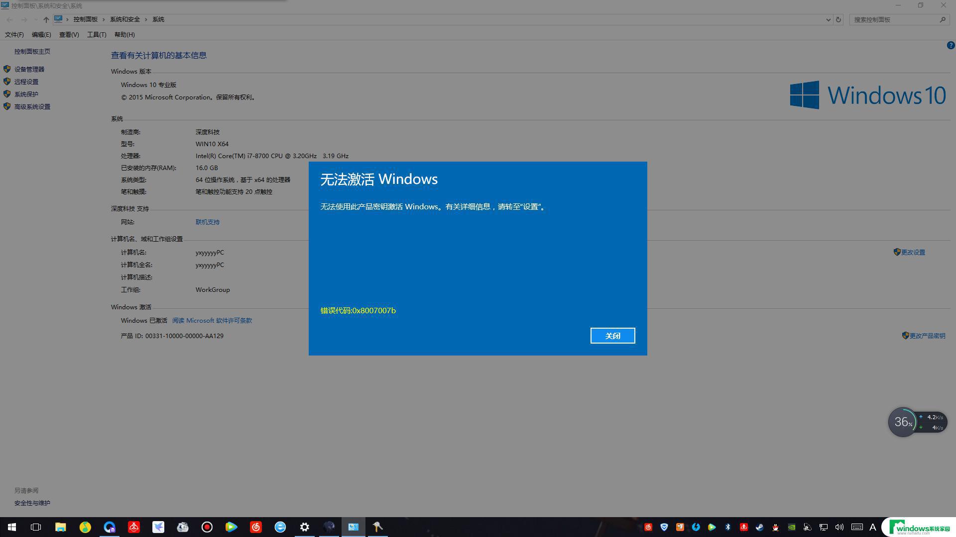Open 设备管理器 from the sidebar

pos(29,70)
